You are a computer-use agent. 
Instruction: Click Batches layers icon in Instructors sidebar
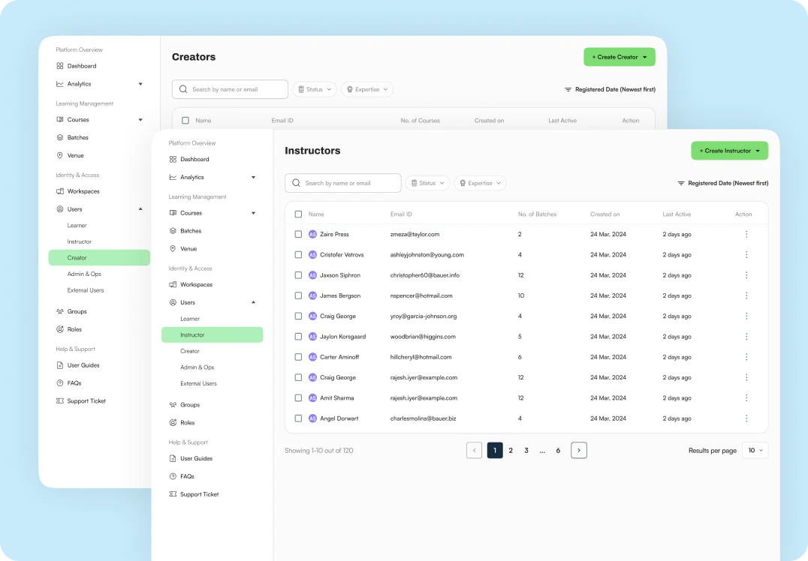coord(173,231)
